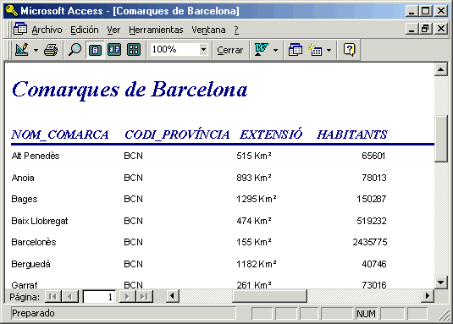
Task: Go to next page navigation button
Action: (x=127, y=296)
